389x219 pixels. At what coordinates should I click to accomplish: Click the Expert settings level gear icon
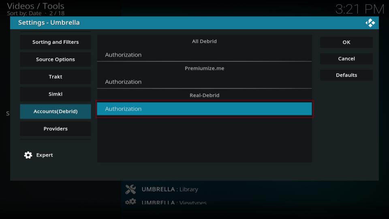click(x=28, y=155)
